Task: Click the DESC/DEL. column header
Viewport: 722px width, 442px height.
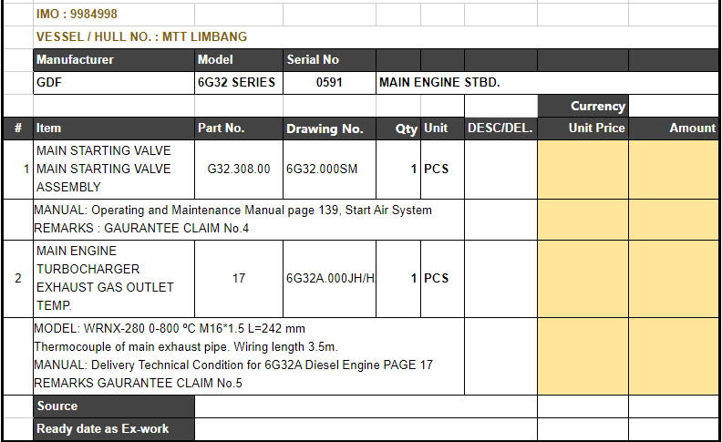Action: [500, 128]
